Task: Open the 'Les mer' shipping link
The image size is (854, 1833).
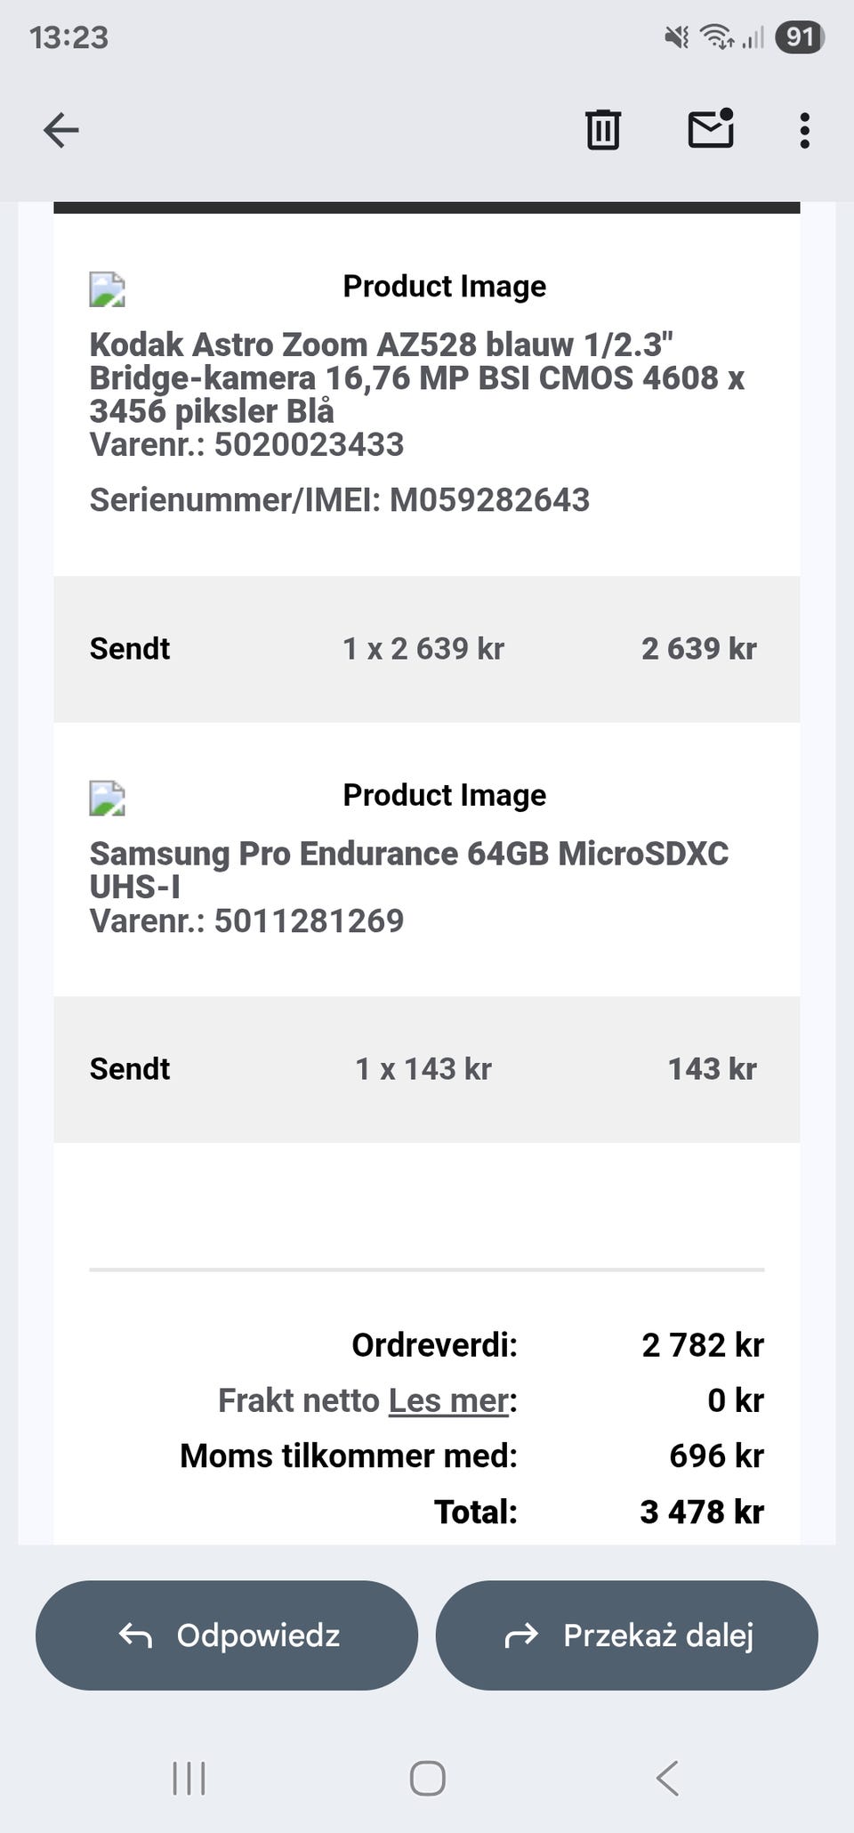Action: click(x=449, y=1400)
